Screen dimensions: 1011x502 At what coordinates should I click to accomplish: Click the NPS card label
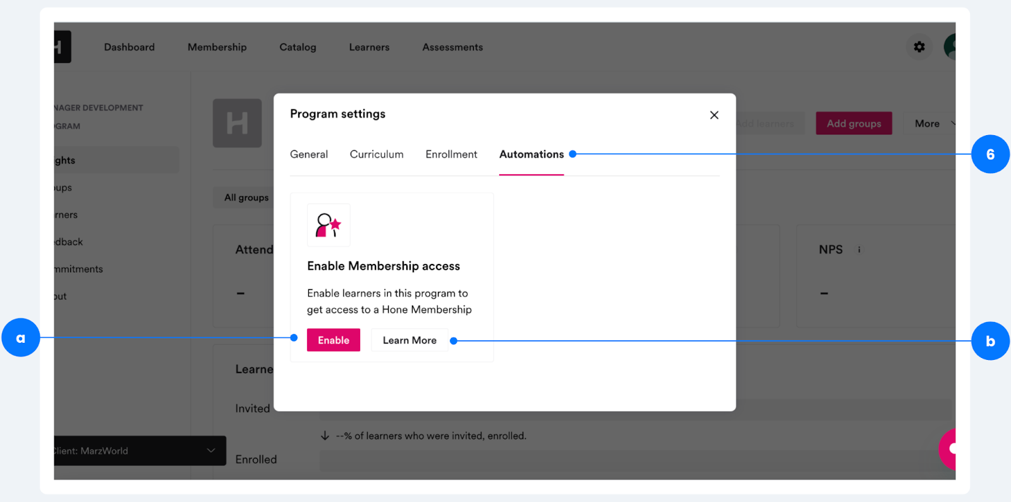(x=830, y=249)
